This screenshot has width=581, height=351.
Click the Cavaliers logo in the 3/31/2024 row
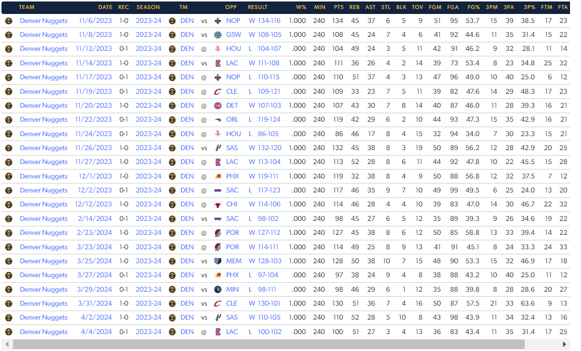point(218,304)
